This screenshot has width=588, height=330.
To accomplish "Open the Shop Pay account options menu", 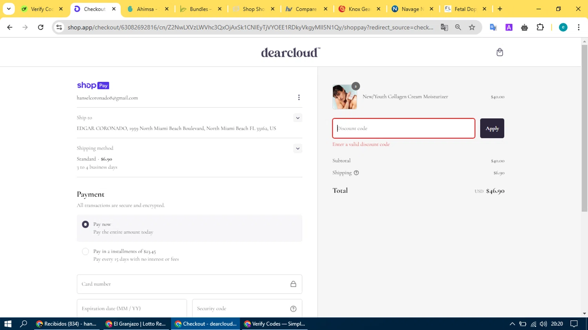I will click(x=299, y=97).
